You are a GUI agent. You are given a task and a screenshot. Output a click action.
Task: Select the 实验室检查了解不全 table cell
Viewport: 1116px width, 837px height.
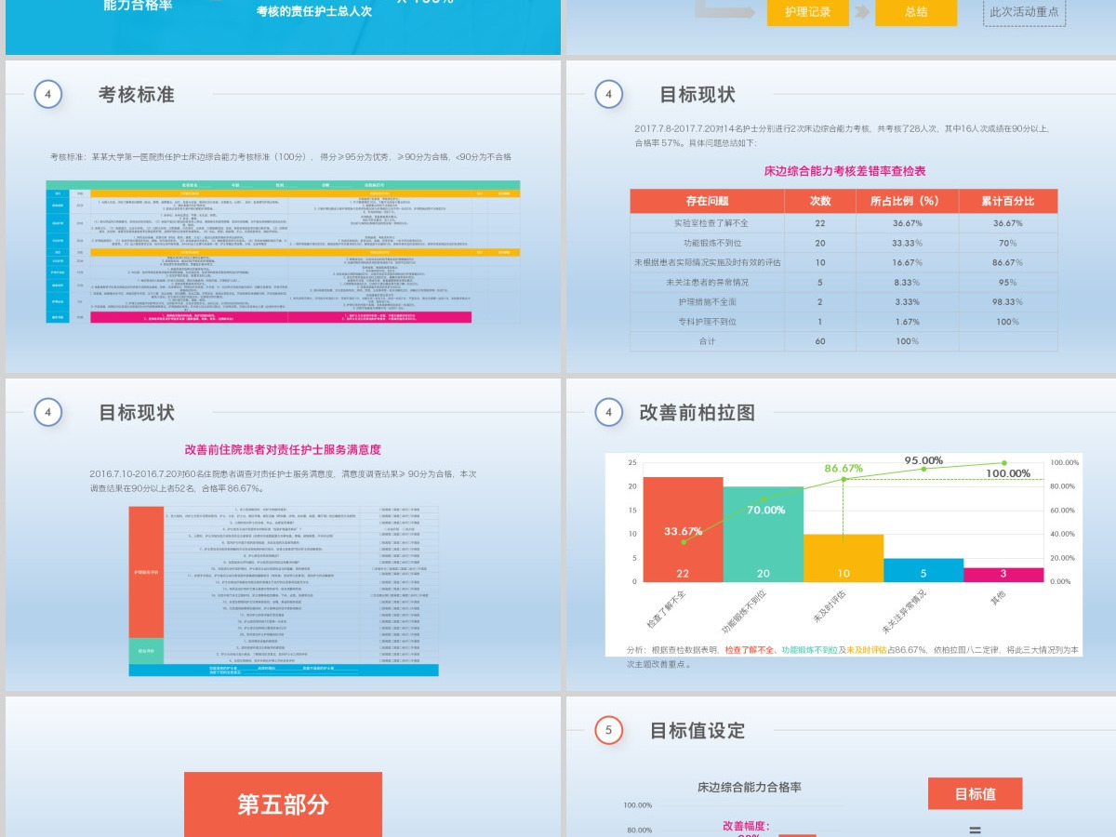[707, 223]
